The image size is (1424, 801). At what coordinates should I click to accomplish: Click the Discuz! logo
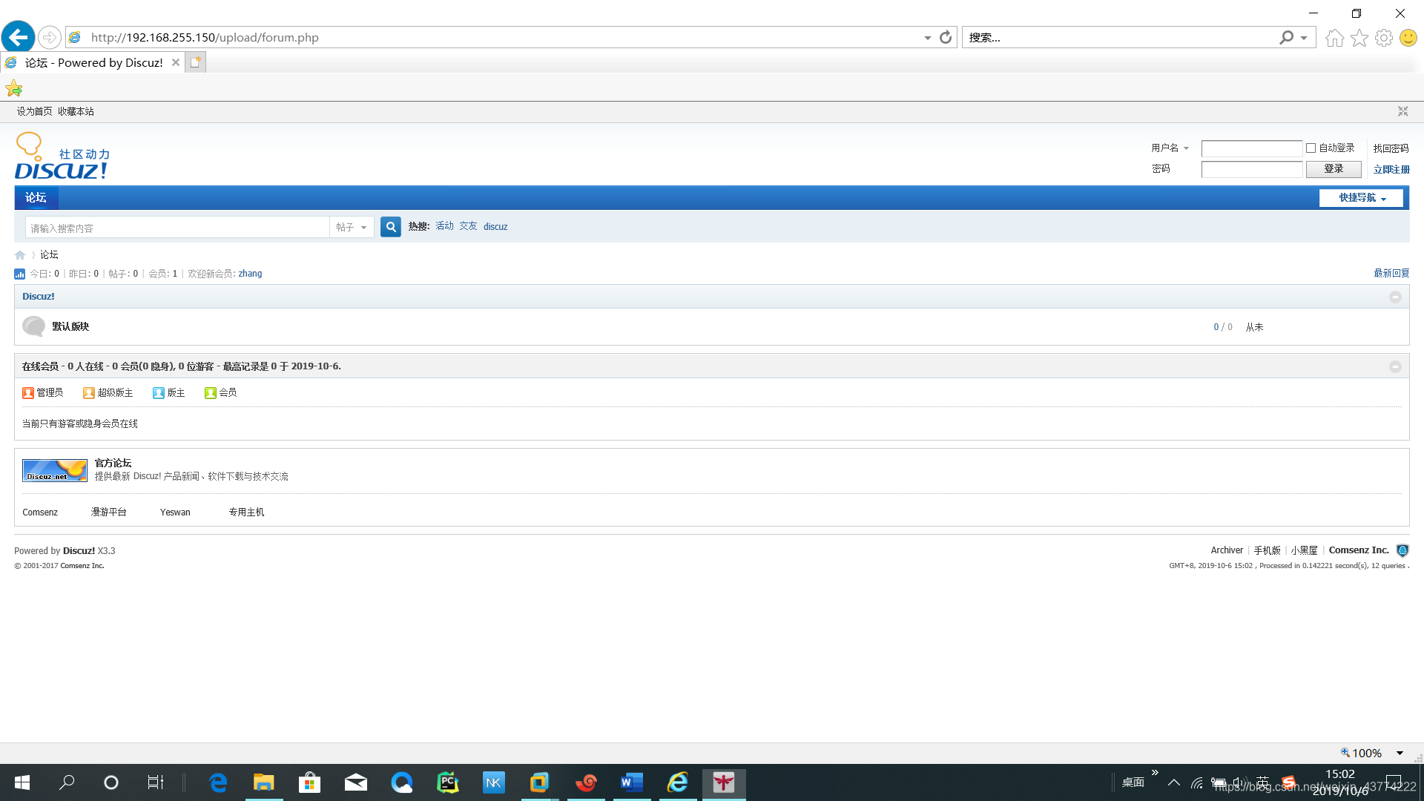[62, 156]
